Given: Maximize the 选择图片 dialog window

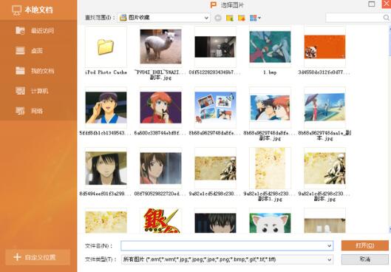Looking at the screenshot, I should click(x=372, y=4).
